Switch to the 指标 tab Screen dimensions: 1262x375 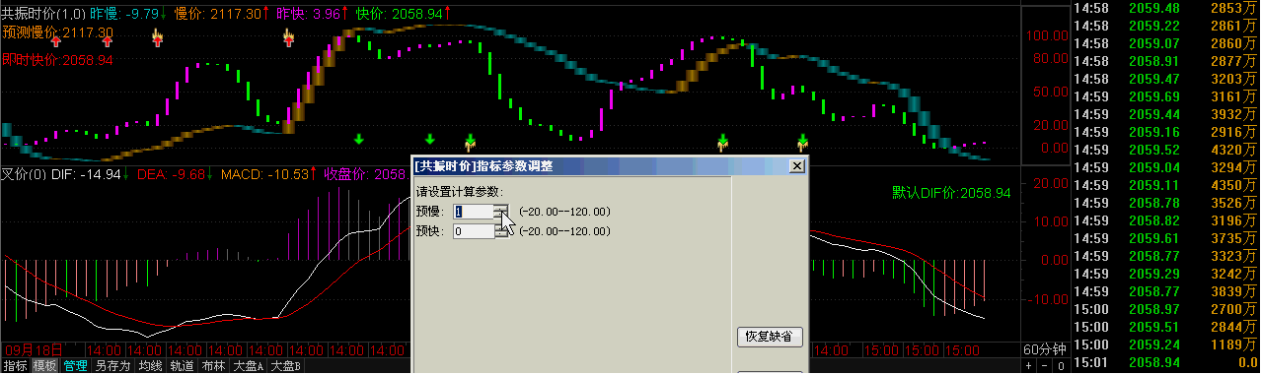[15, 366]
